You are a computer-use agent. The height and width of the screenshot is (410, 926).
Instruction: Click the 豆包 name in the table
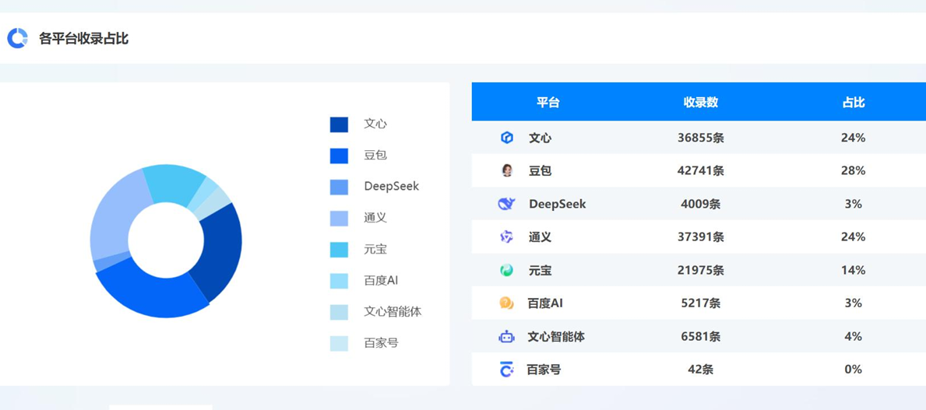[540, 171]
